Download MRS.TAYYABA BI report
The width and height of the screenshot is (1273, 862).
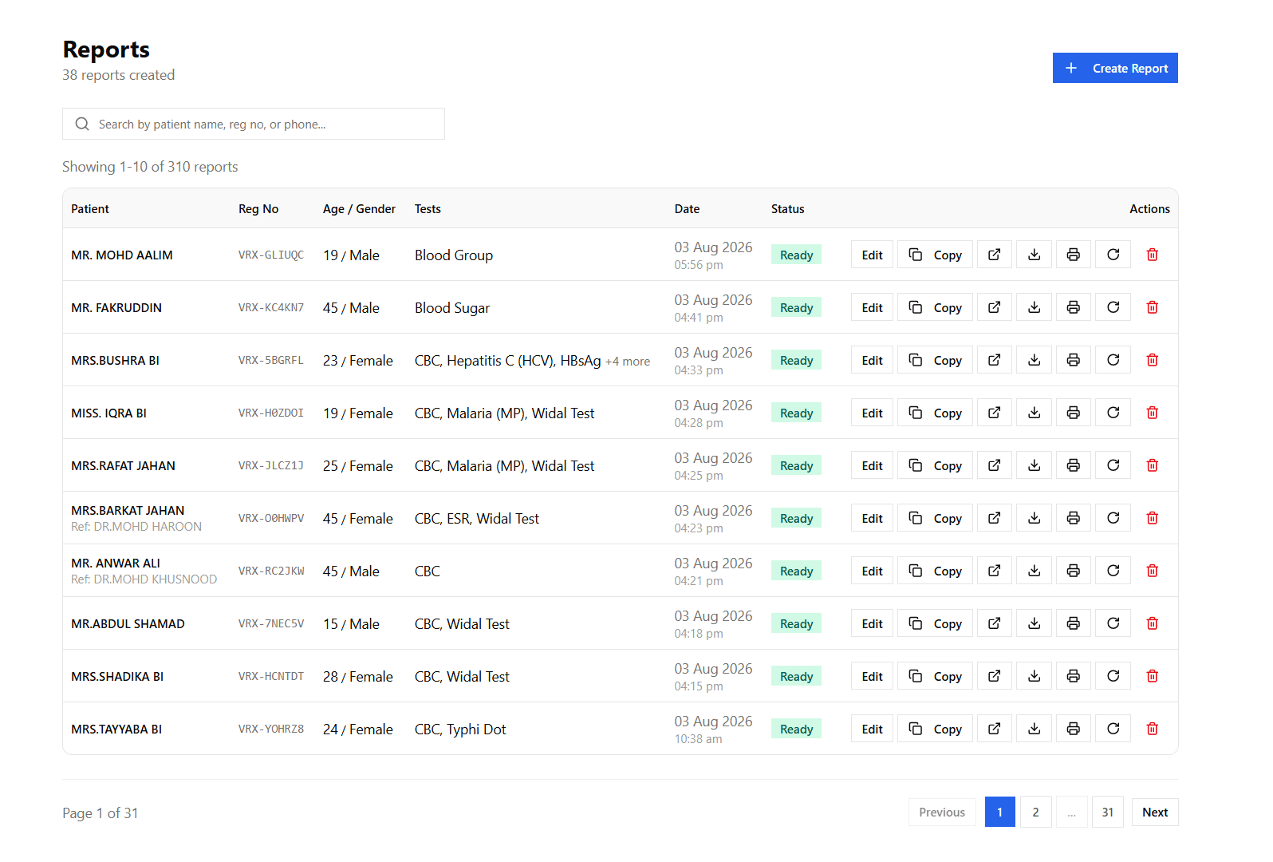tap(1035, 729)
